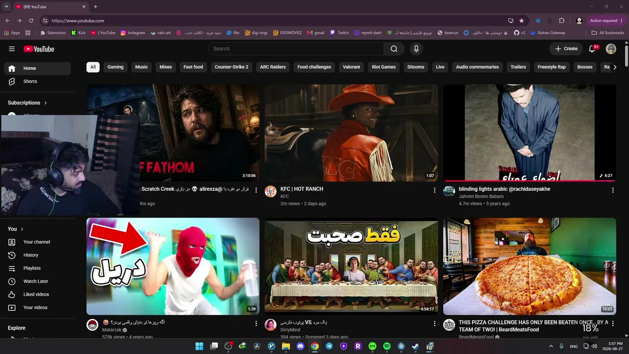Open the account avatar menu

click(x=611, y=49)
